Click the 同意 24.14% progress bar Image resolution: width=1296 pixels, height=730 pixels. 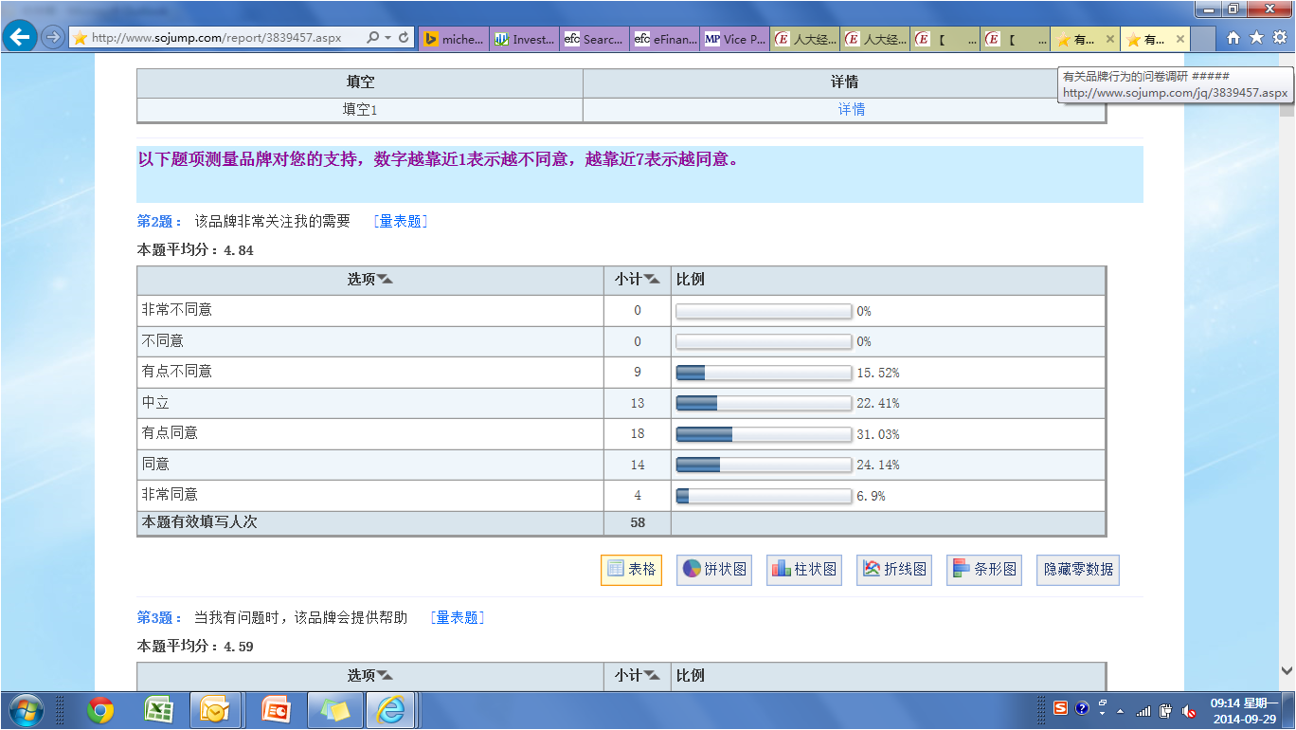coord(764,465)
